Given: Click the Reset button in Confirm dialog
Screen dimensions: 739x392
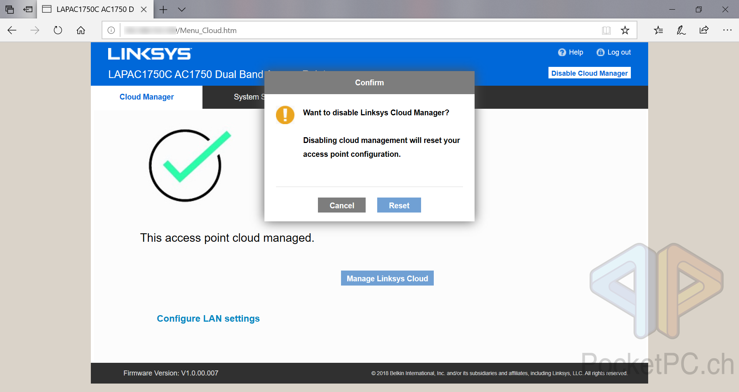Looking at the screenshot, I should pos(399,205).
